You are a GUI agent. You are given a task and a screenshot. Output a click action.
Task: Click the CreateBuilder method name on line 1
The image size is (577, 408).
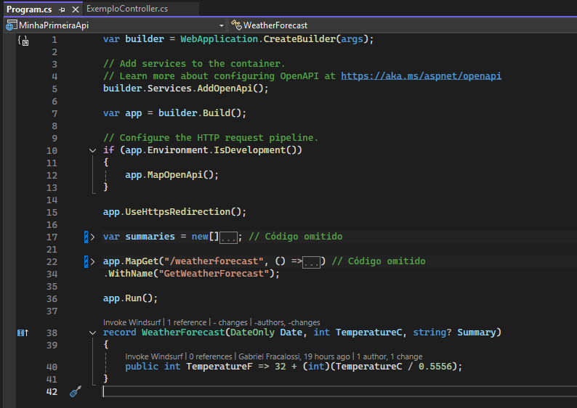(x=299, y=39)
